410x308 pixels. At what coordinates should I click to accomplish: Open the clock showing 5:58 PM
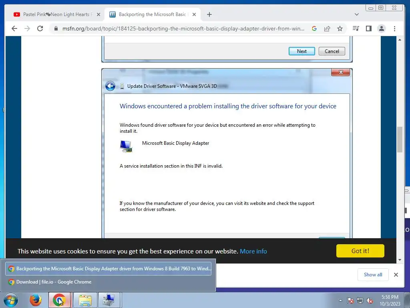coord(390,300)
